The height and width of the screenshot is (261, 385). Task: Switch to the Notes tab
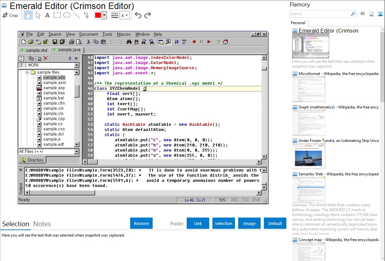pyautogui.click(x=42, y=224)
